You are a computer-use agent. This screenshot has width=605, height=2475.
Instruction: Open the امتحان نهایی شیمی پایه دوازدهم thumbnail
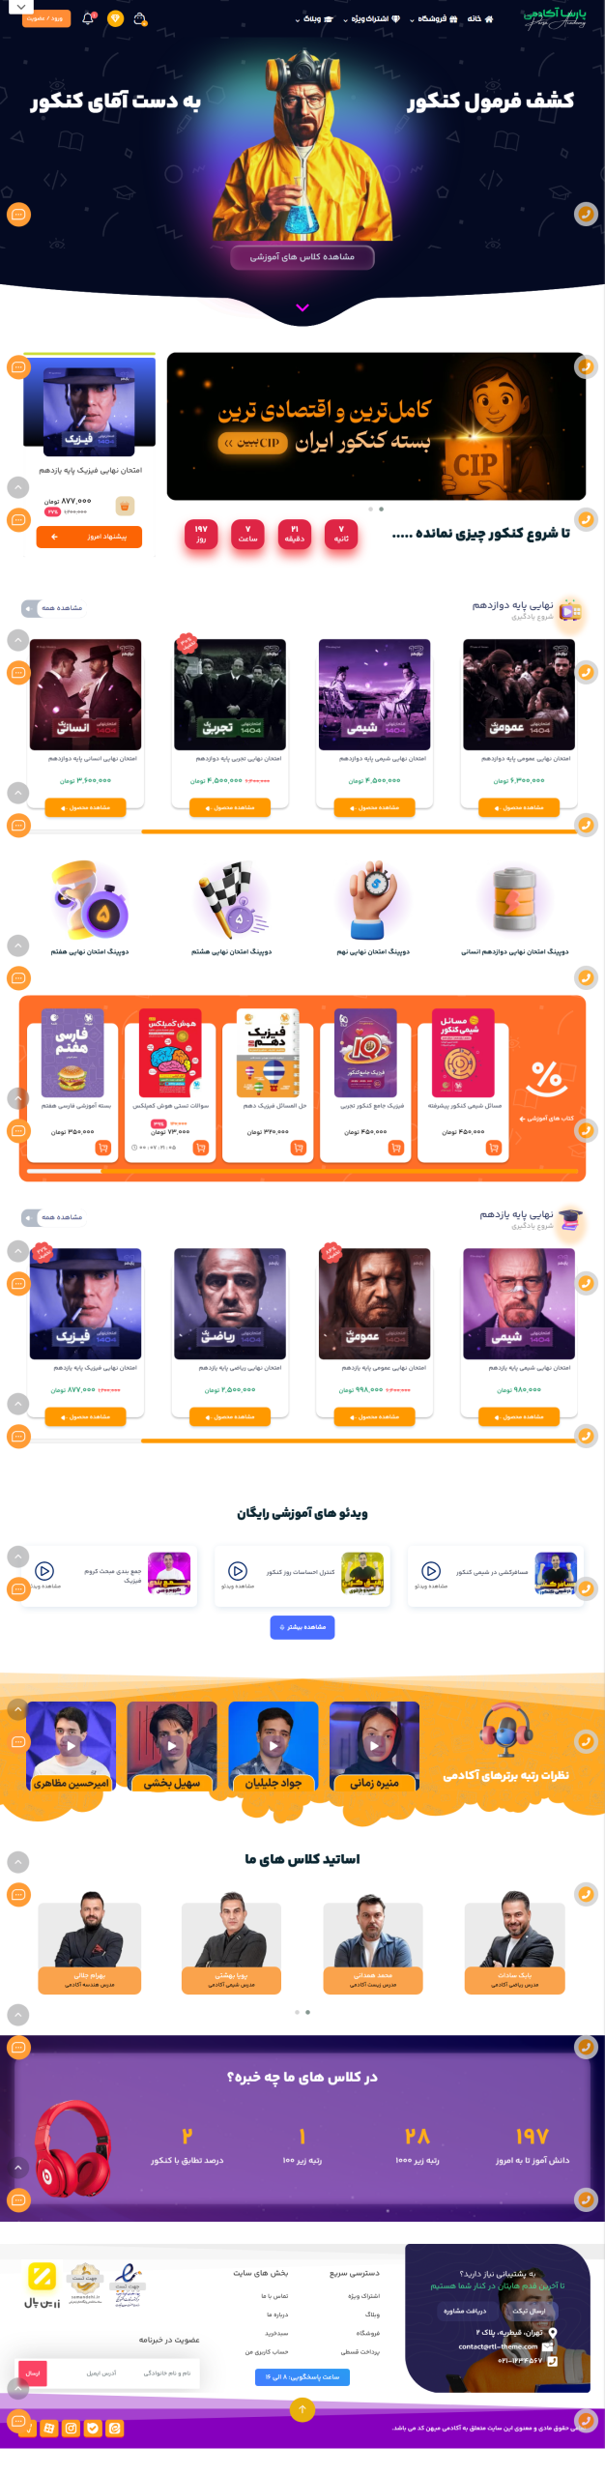(x=375, y=694)
